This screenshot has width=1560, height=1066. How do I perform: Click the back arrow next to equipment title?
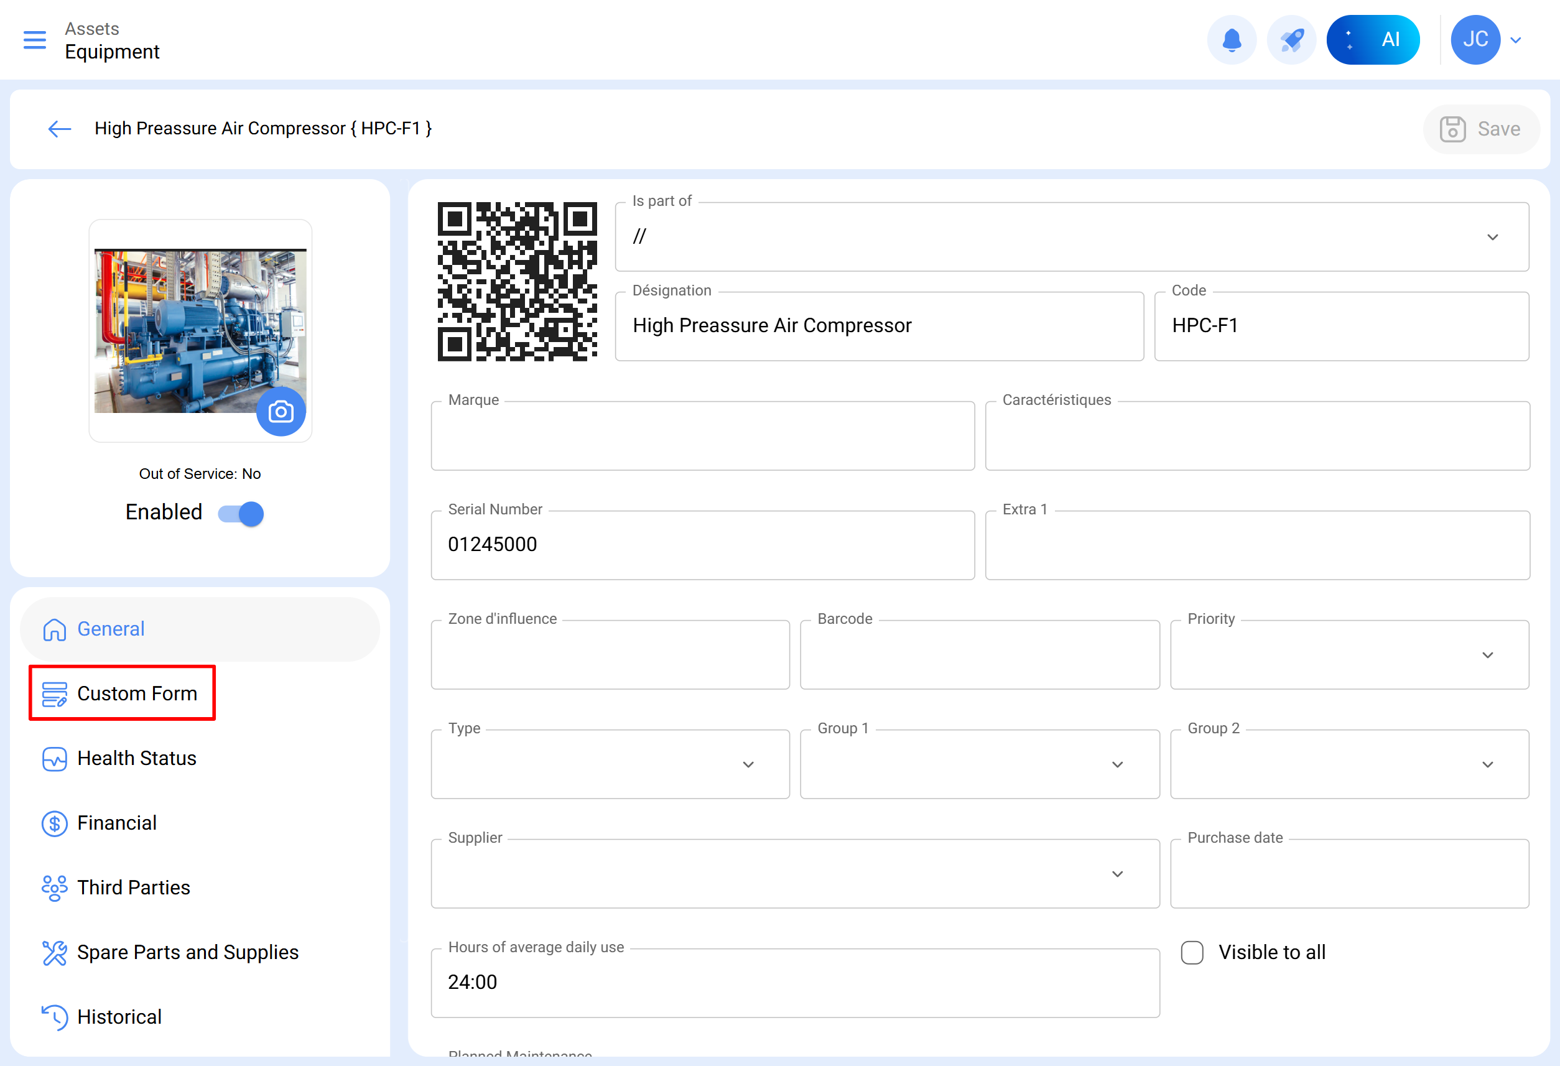point(60,128)
